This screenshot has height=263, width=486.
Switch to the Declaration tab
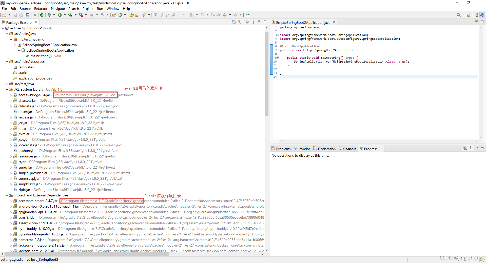click(324, 149)
